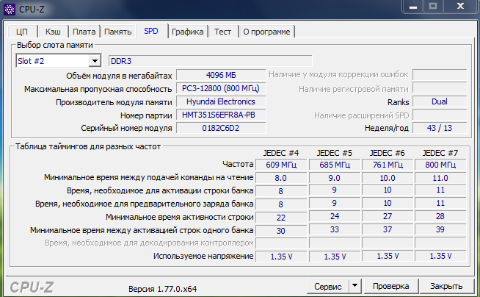Image resolution: width=480 pixels, height=297 pixels.
Task: Select the part number HMT351S6EFR8A-PB field
Action: [220, 115]
